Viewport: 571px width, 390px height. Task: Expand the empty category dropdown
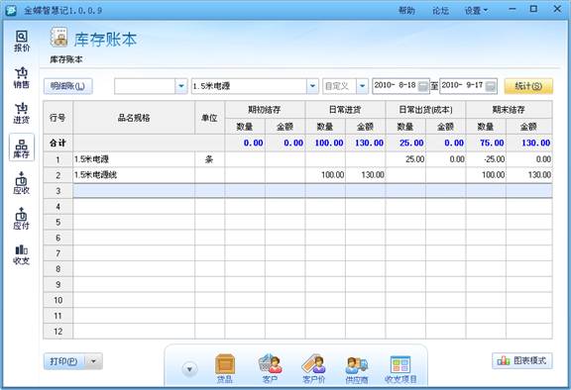(x=181, y=86)
